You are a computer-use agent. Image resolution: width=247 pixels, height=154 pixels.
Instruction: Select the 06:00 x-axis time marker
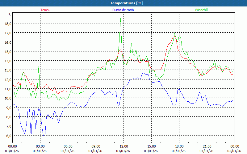tap(68, 146)
